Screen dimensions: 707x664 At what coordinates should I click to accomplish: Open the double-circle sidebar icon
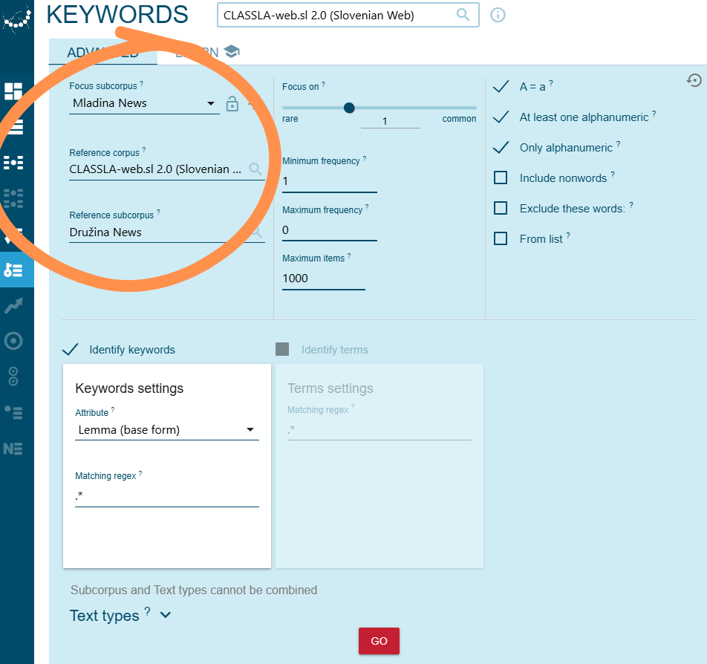(x=13, y=377)
